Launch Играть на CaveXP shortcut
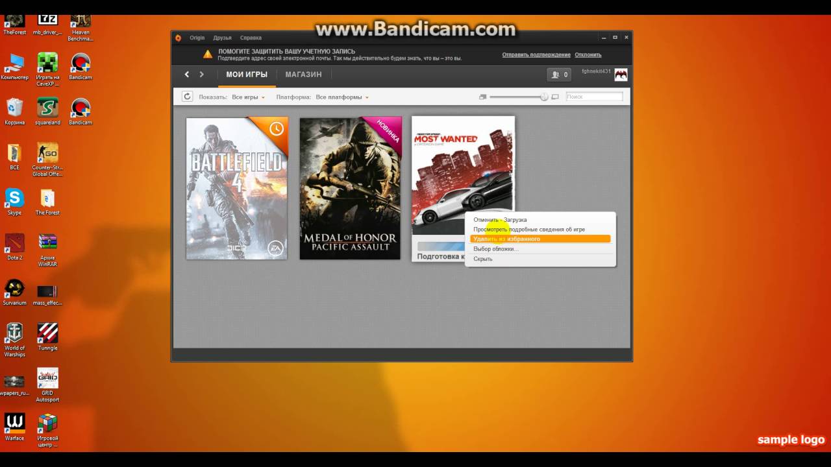Viewport: 831px width, 467px height. pos(47,69)
